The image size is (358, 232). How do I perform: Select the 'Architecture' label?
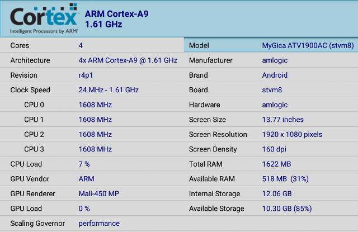point(30,60)
